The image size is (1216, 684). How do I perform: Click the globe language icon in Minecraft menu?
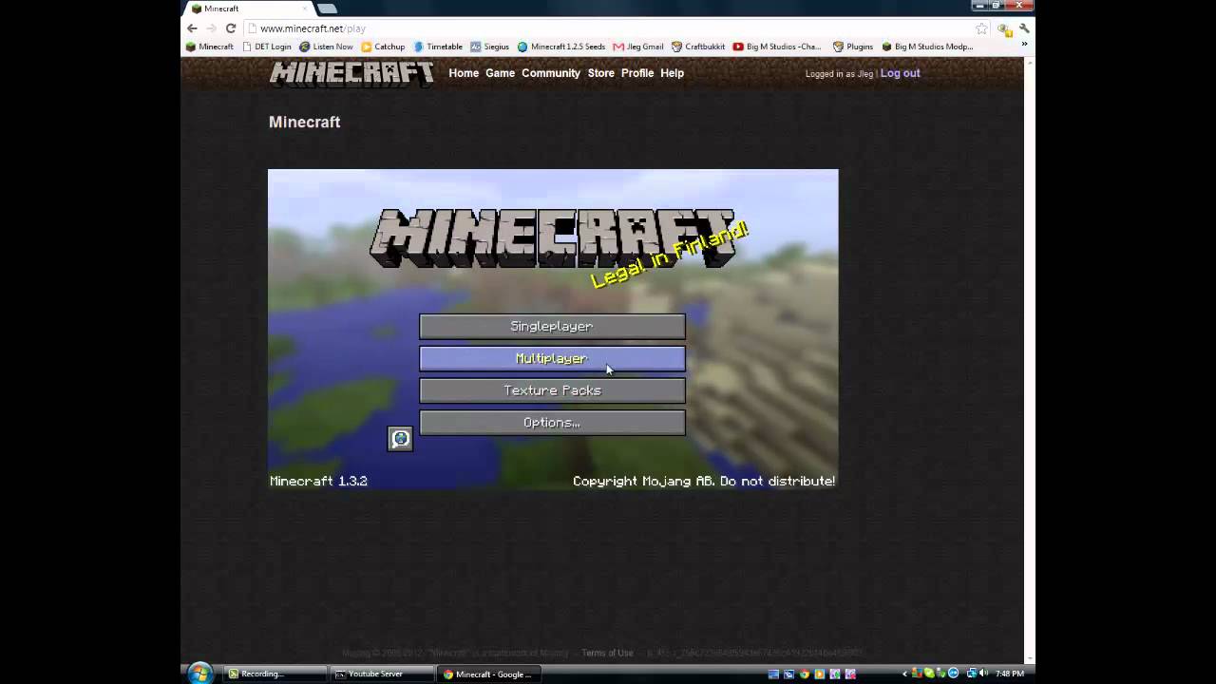tap(400, 438)
